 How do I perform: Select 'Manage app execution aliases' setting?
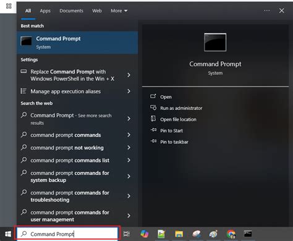pyautogui.click(x=77, y=91)
